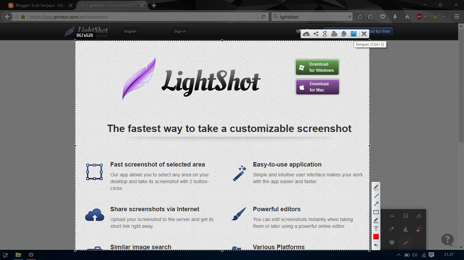Open Greasemonkey dropdown arrow
The height and width of the screenshot is (260, 464).
[444, 17]
